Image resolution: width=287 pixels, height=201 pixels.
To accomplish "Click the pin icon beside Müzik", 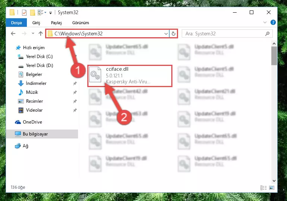I will [75, 92].
